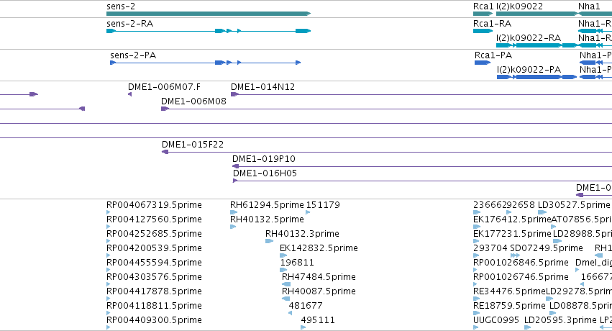Select the DME1-015F22 clone end arrow
This screenshot has width=612, height=331.
(x=165, y=152)
